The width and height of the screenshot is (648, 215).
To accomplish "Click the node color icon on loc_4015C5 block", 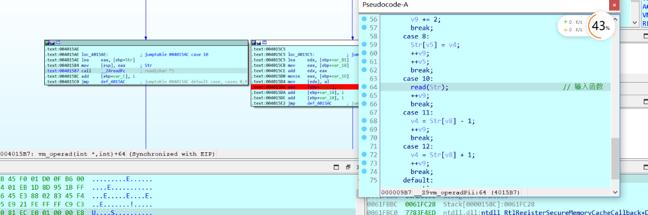I will (x=253, y=43).
